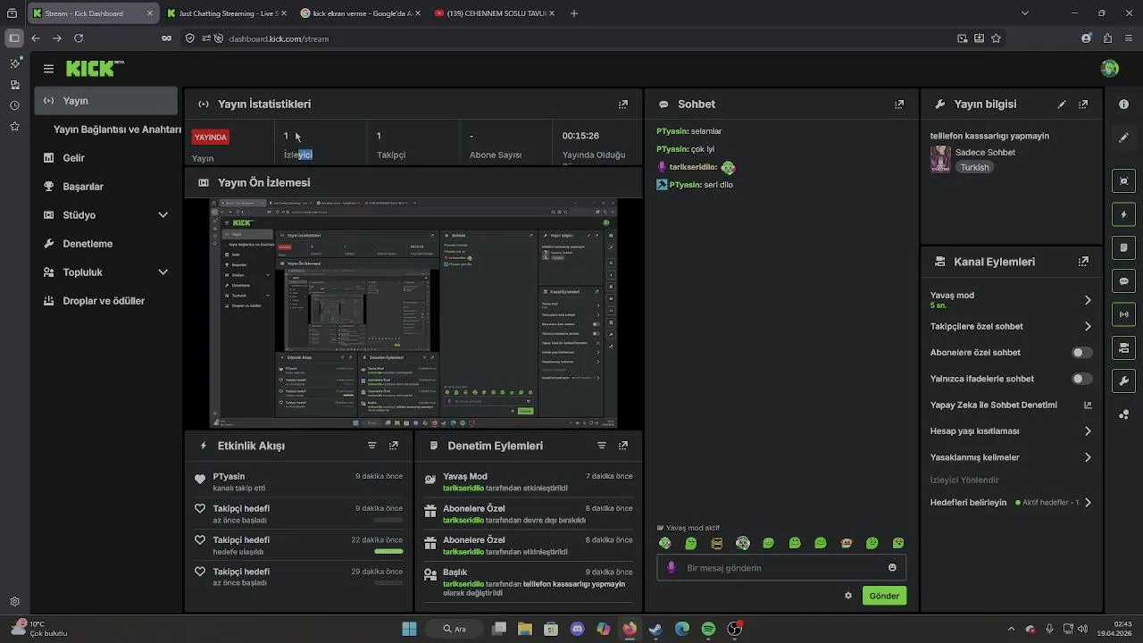1143x643 pixels.
Task: Click username tarikseridilo in chat
Action: coord(692,167)
